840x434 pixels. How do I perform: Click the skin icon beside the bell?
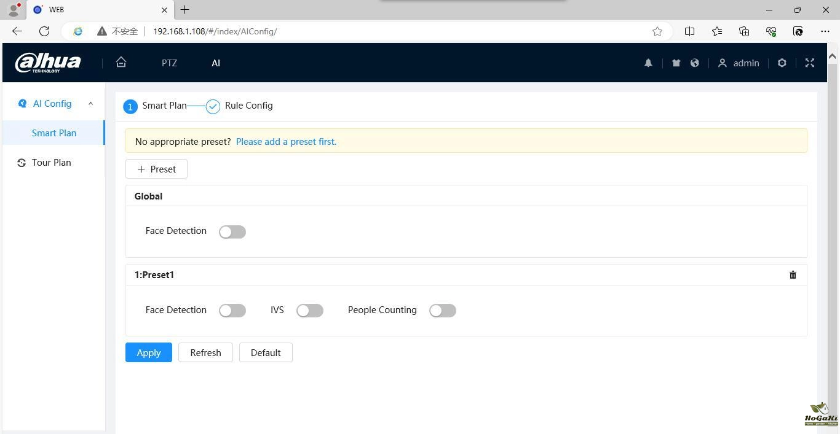(x=676, y=63)
